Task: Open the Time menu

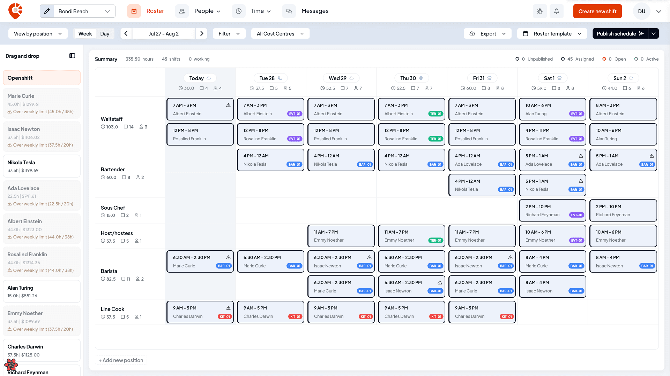Action: coord(261,11)
